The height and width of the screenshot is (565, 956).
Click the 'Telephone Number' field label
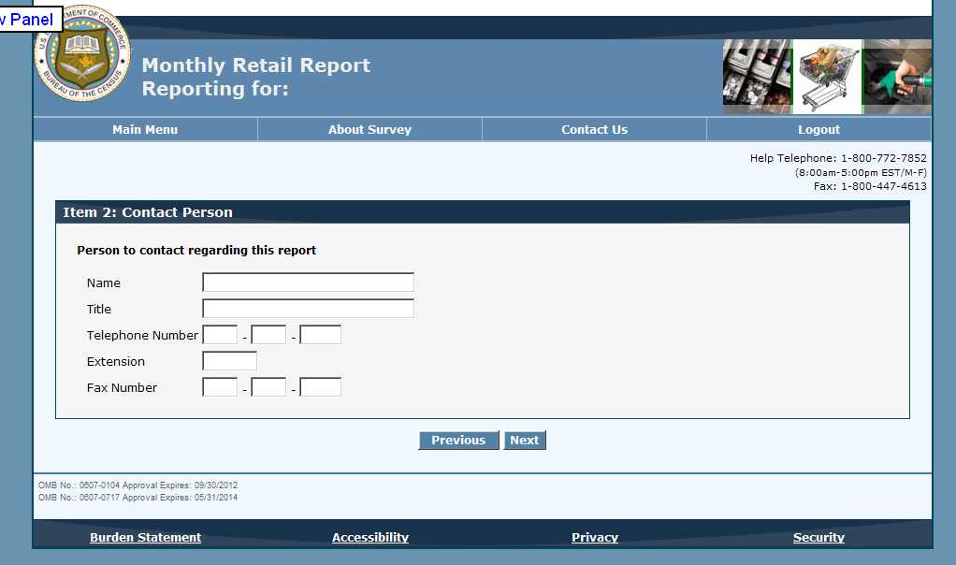tap(142, 335)
